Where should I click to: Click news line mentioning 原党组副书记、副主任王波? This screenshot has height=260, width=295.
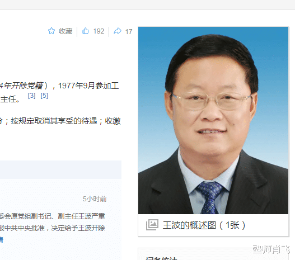pyautogui.click(x=53, y=216)
